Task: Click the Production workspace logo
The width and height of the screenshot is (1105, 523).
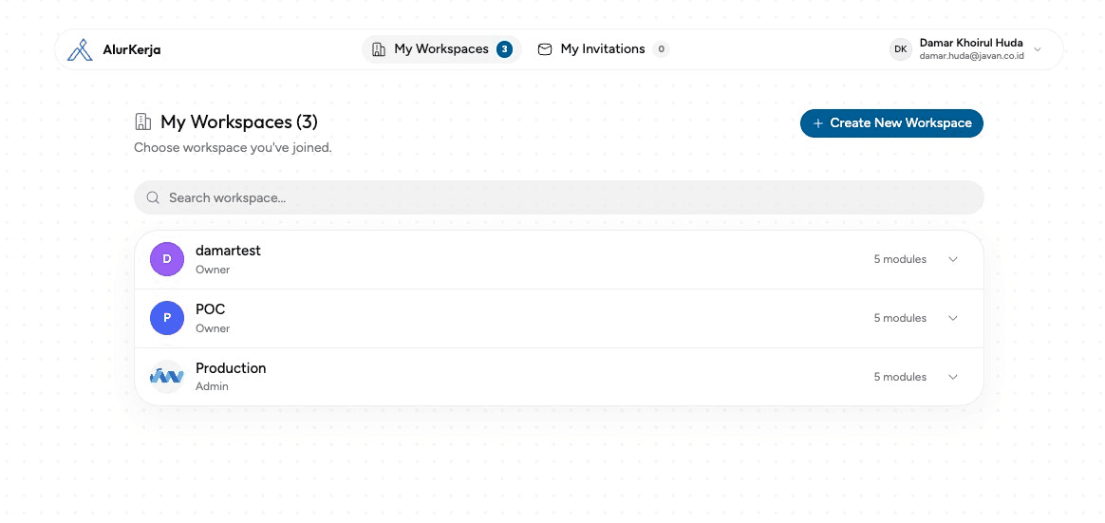Action: (x=167, y=377)
